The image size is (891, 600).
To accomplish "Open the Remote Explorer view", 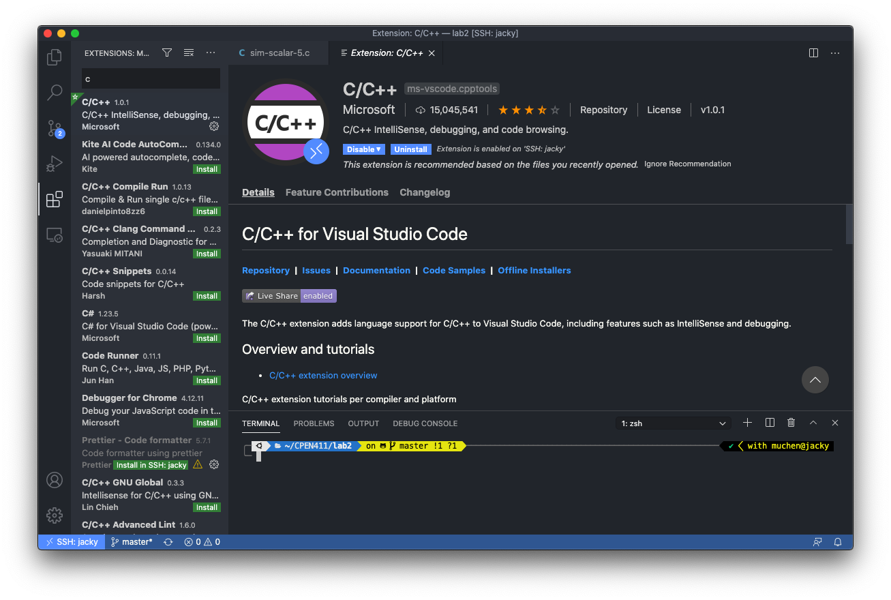I will point(54,234).
